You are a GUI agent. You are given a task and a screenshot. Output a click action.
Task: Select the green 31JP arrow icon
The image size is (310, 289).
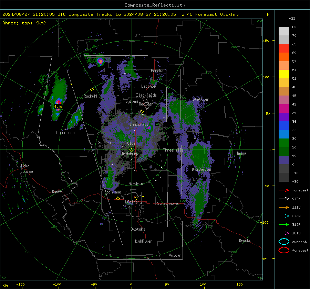coord(284,224)
